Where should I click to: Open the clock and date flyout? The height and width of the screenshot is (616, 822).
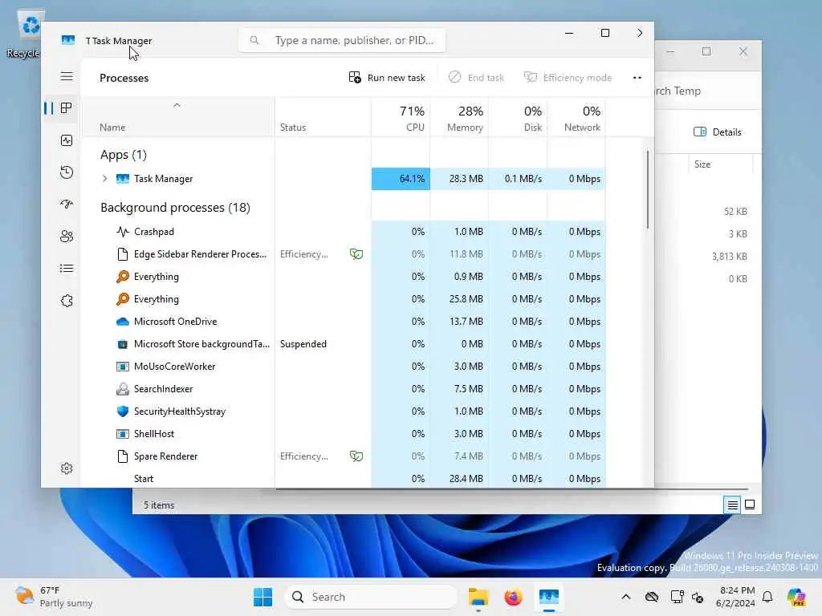735,597
